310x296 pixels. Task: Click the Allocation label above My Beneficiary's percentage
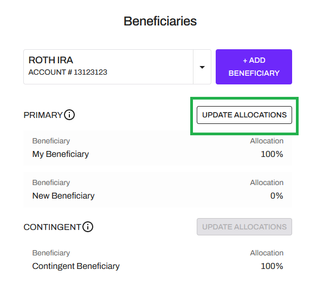click(267, 141)
